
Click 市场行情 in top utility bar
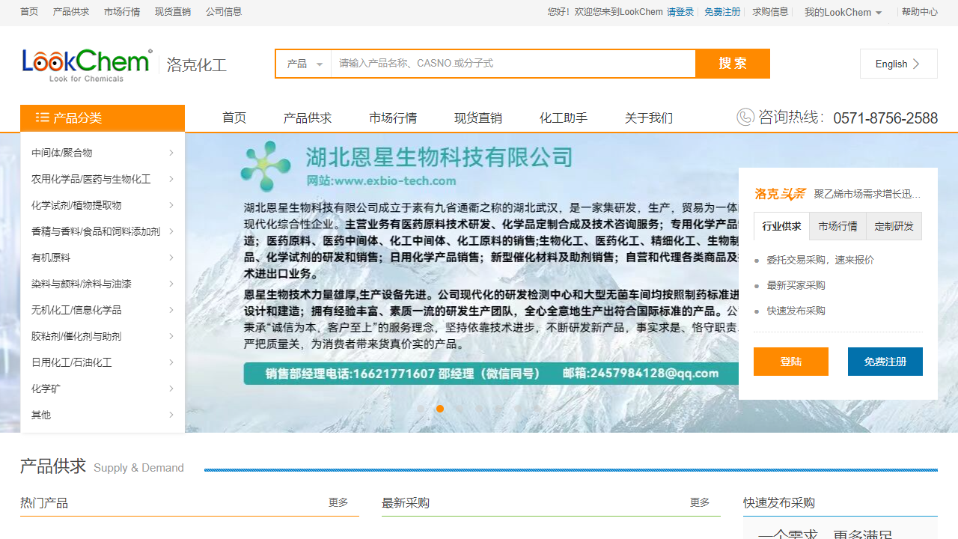pyautogui.click(x=122, y=12)
